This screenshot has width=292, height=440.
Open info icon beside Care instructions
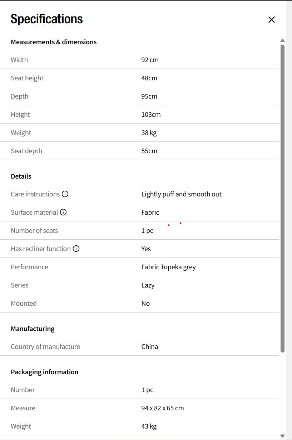click(65, 194)
